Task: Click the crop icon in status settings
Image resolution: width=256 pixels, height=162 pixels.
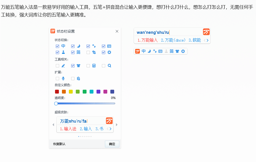Action: (x=94, y=52)
